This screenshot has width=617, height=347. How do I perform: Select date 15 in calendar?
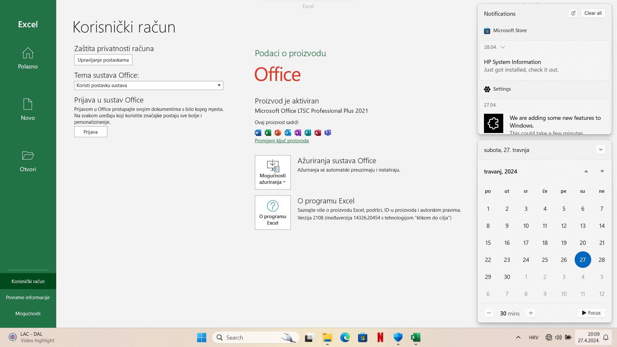click(488, 243)
